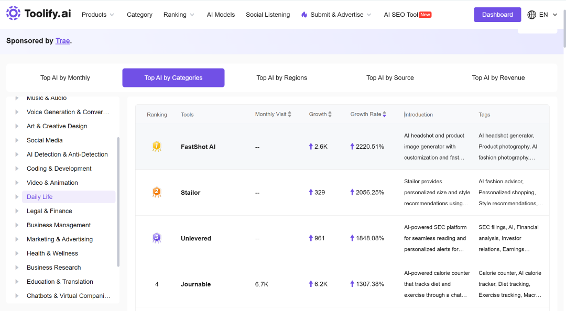The width and height of the screenshot is (566, 311).
Task: Click Journable's 6.7K monthly visit value
Action: 262,284
